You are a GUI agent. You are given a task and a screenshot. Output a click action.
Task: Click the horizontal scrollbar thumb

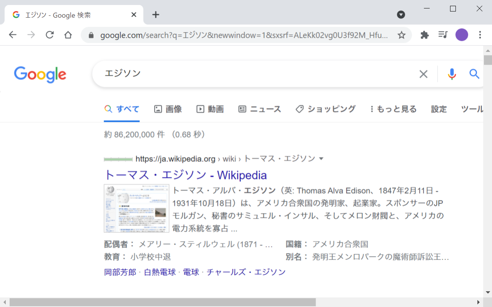[x=163, y=302]
